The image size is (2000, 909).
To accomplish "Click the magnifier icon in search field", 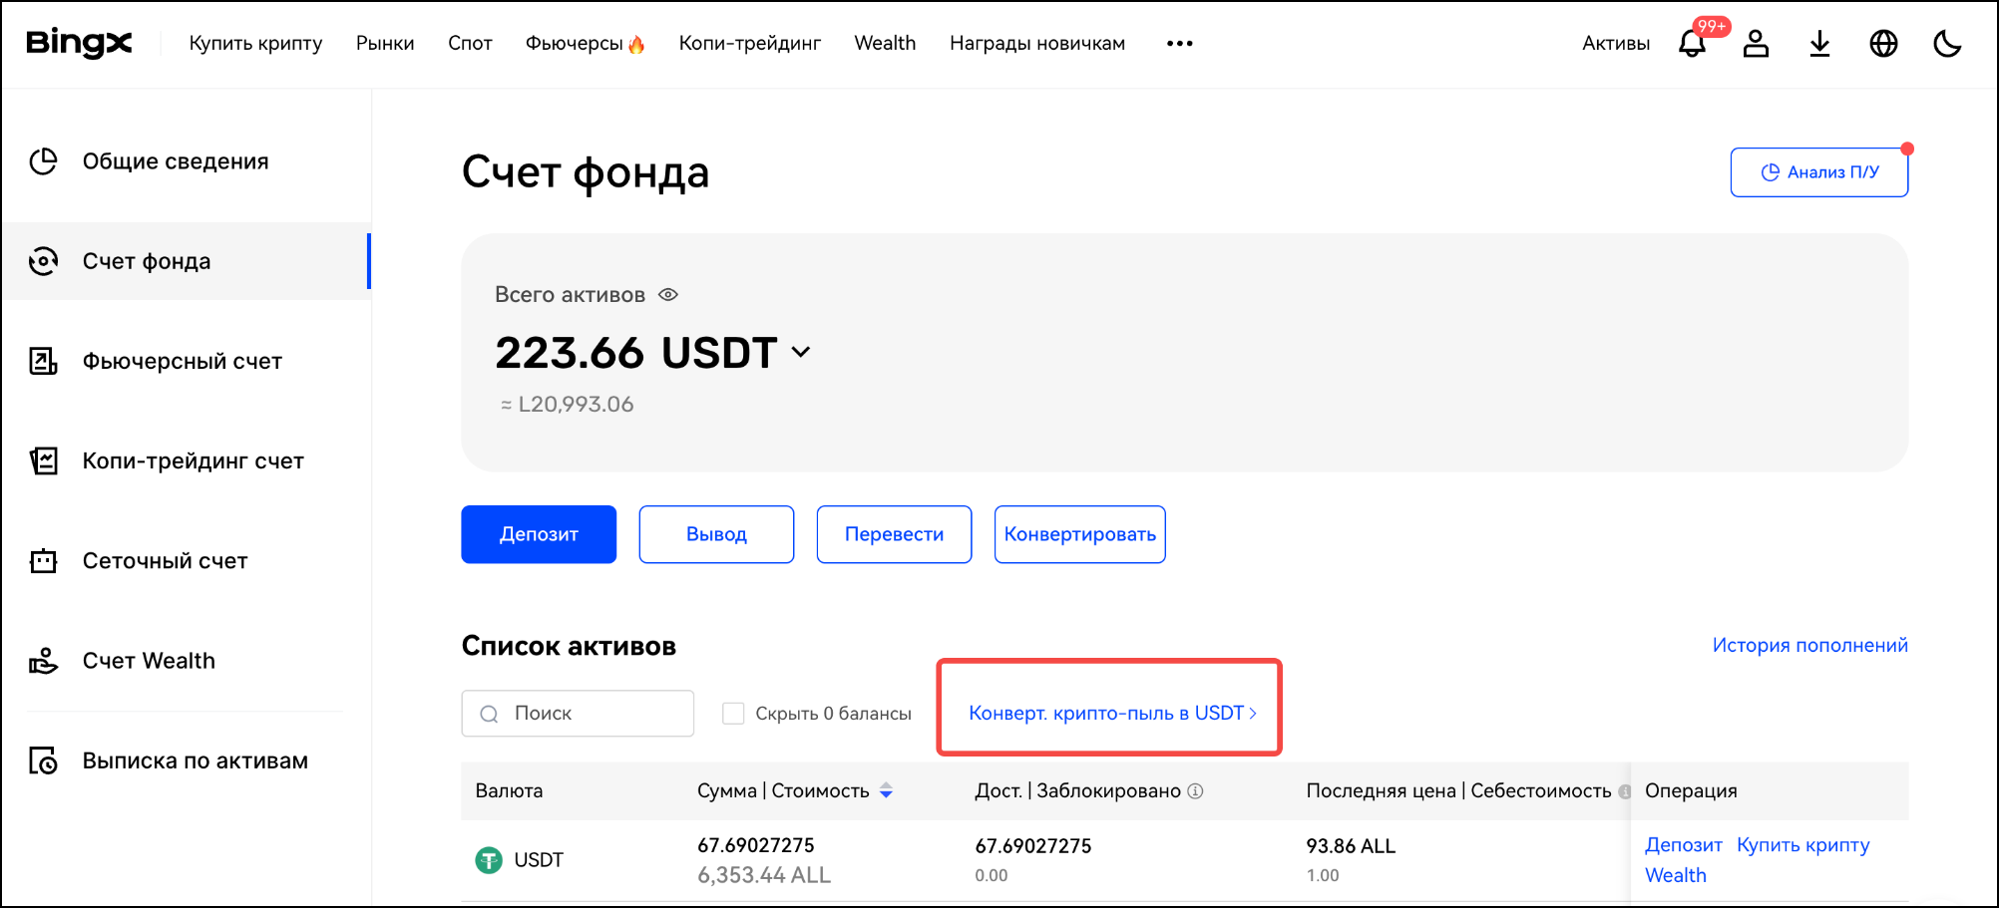I will [x=489, y=714].
